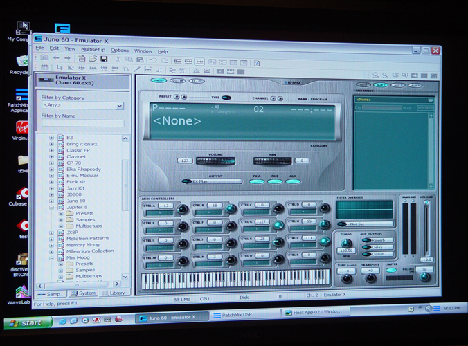468x346 pixels.
Task: Click the Save disk icon in toolbar
Action: (x=104, y=60)
